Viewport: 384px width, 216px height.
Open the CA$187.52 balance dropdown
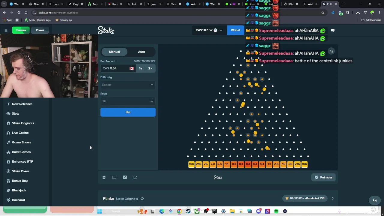coord(209,30)
